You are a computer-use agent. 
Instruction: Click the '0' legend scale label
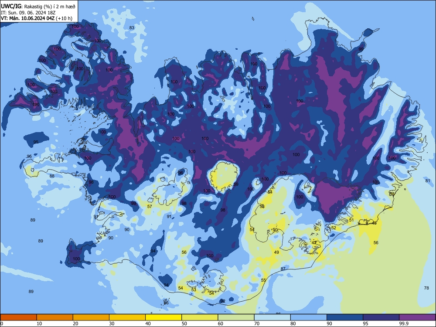coord(2,324)
